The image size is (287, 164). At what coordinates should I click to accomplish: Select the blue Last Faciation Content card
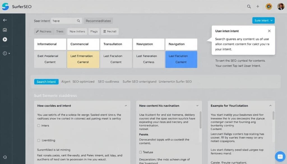181,59
